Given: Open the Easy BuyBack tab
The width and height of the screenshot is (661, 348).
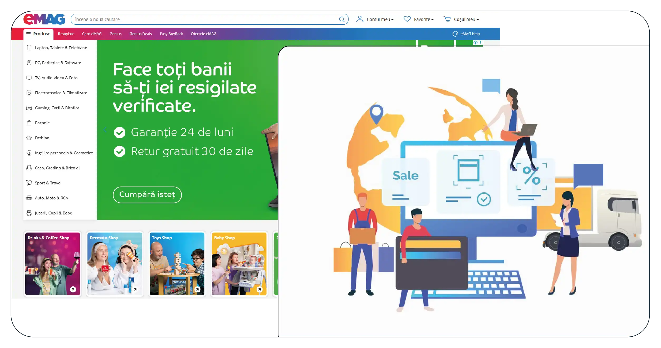Looking at the screenshot, I should click(x=171, y=34).
